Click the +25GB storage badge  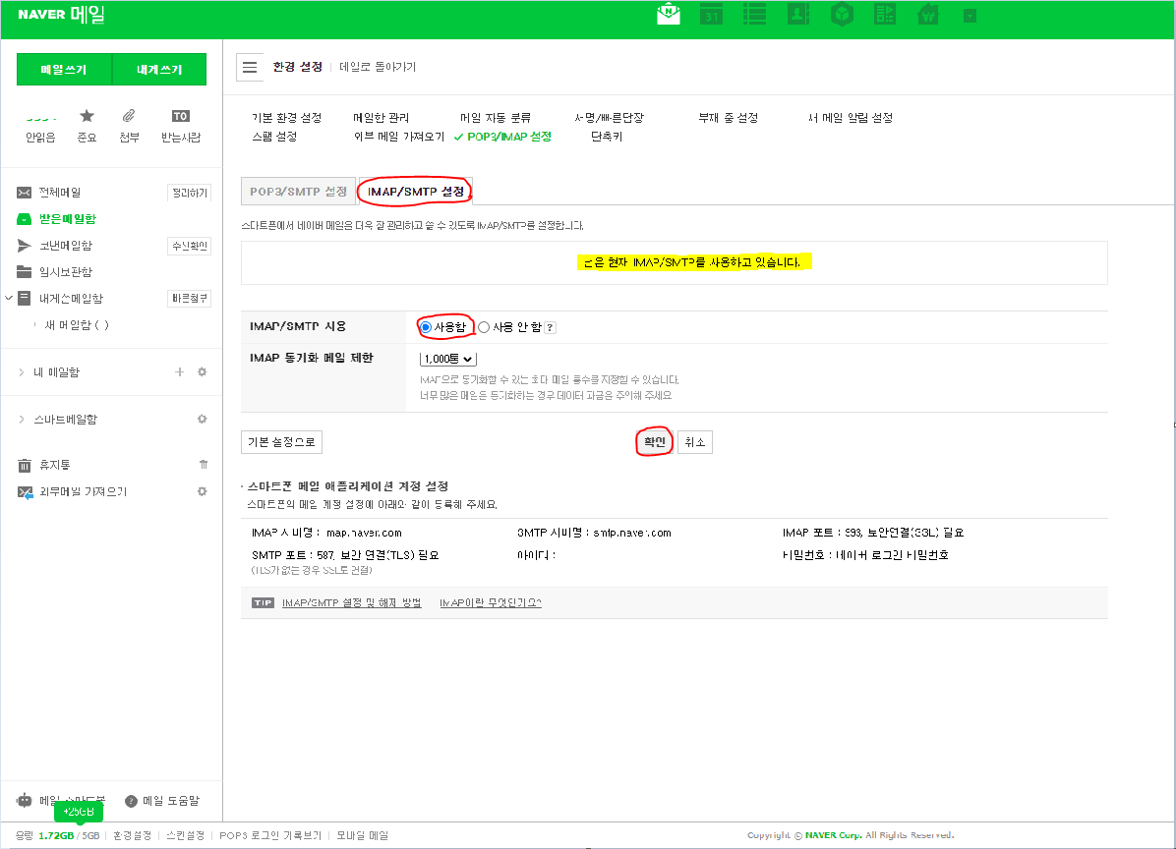click(x=78, y=812)
